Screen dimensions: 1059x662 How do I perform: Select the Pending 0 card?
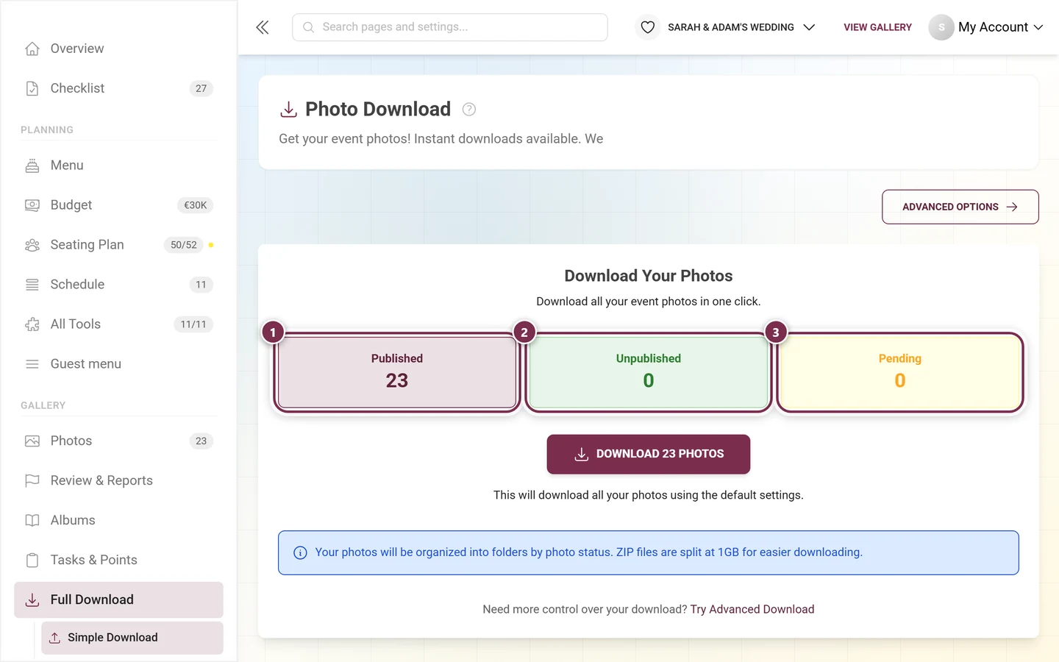click(x=900, y=372)
